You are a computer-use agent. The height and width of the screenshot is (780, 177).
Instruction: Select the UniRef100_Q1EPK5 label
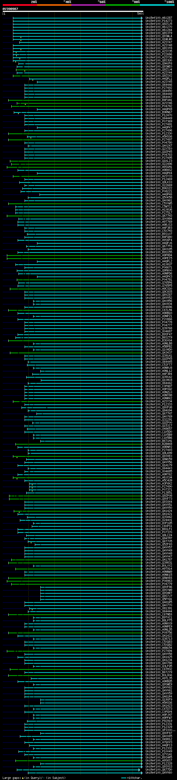[x=159, y=359]
